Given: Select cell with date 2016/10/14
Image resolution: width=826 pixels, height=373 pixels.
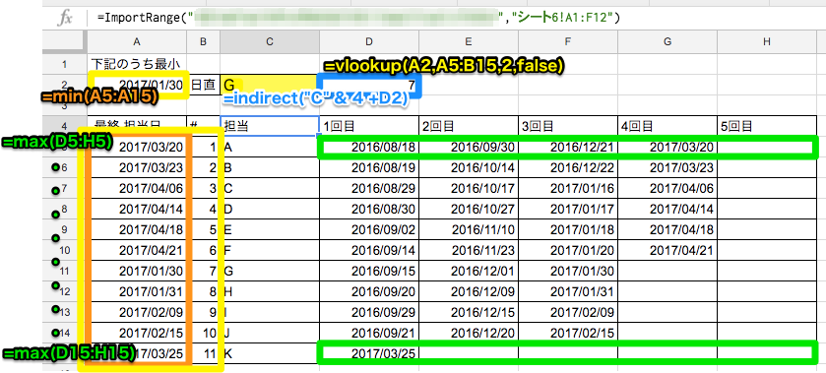Looking at the screenshot, I should click(469, 167).
